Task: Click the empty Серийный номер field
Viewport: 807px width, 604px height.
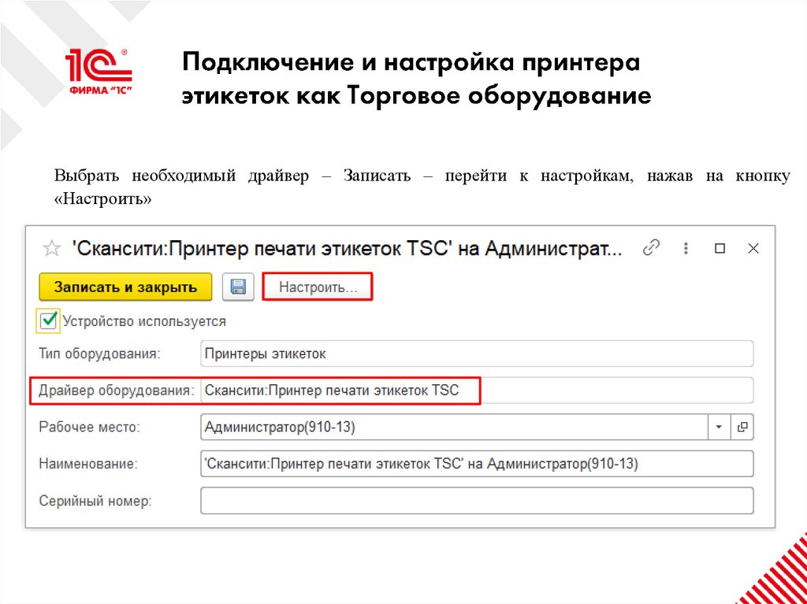Action: [477, 501]
